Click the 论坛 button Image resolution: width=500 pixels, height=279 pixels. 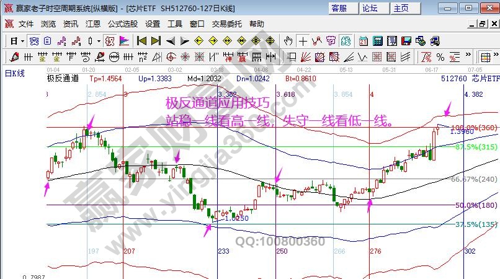pyautogui.click(x=370, y=8)
